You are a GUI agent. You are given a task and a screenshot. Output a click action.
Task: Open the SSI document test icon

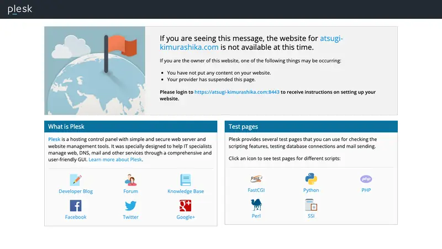point(311,205)
